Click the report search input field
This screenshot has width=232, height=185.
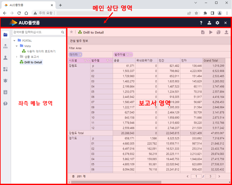(36, 32)
